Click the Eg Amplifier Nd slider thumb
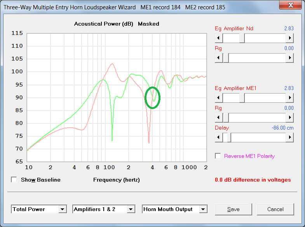 click(242, 38)
